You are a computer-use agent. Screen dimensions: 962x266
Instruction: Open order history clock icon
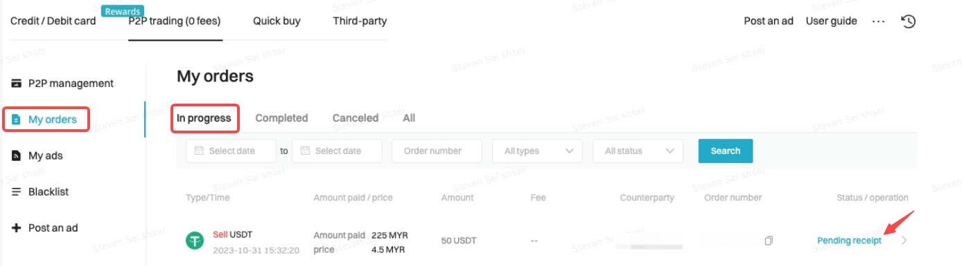908,21
